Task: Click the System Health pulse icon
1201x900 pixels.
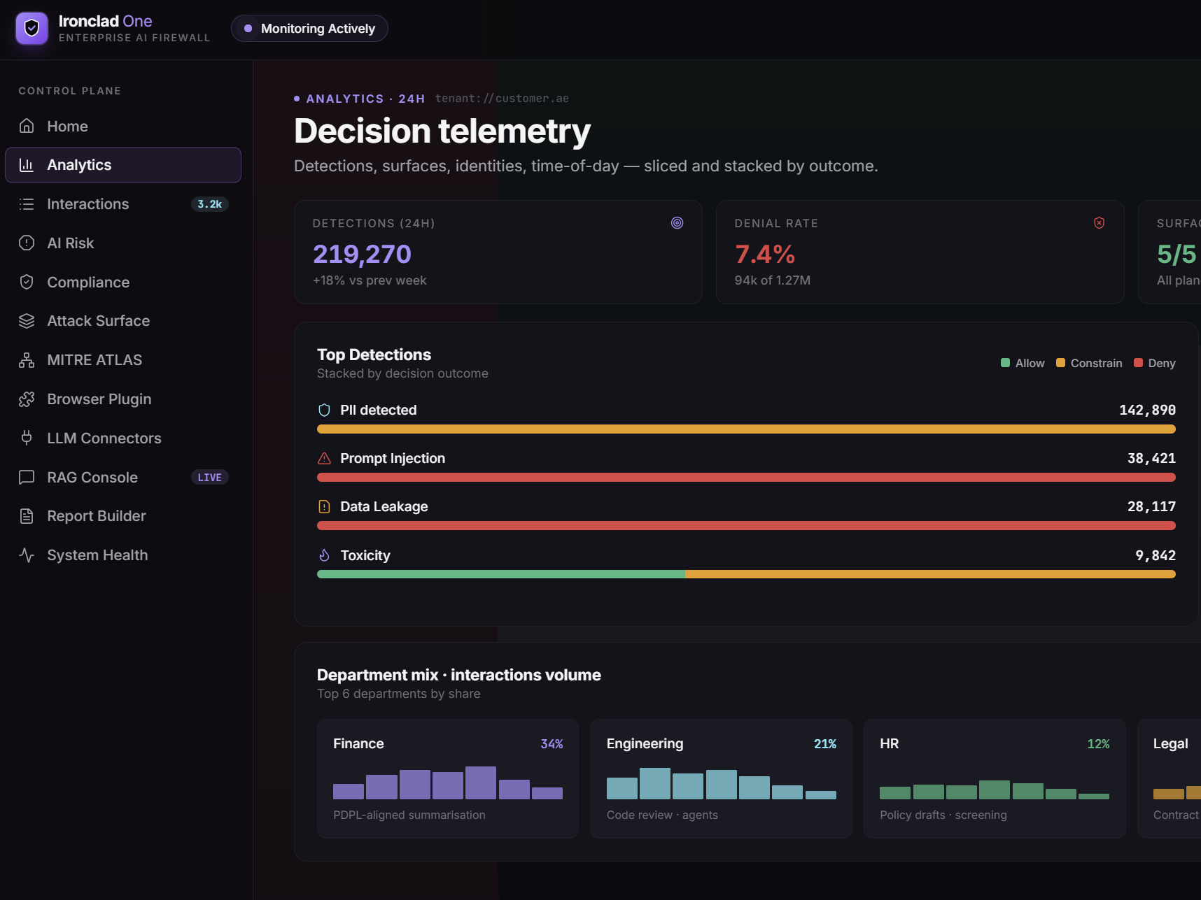Action: (x=27, y=555)
